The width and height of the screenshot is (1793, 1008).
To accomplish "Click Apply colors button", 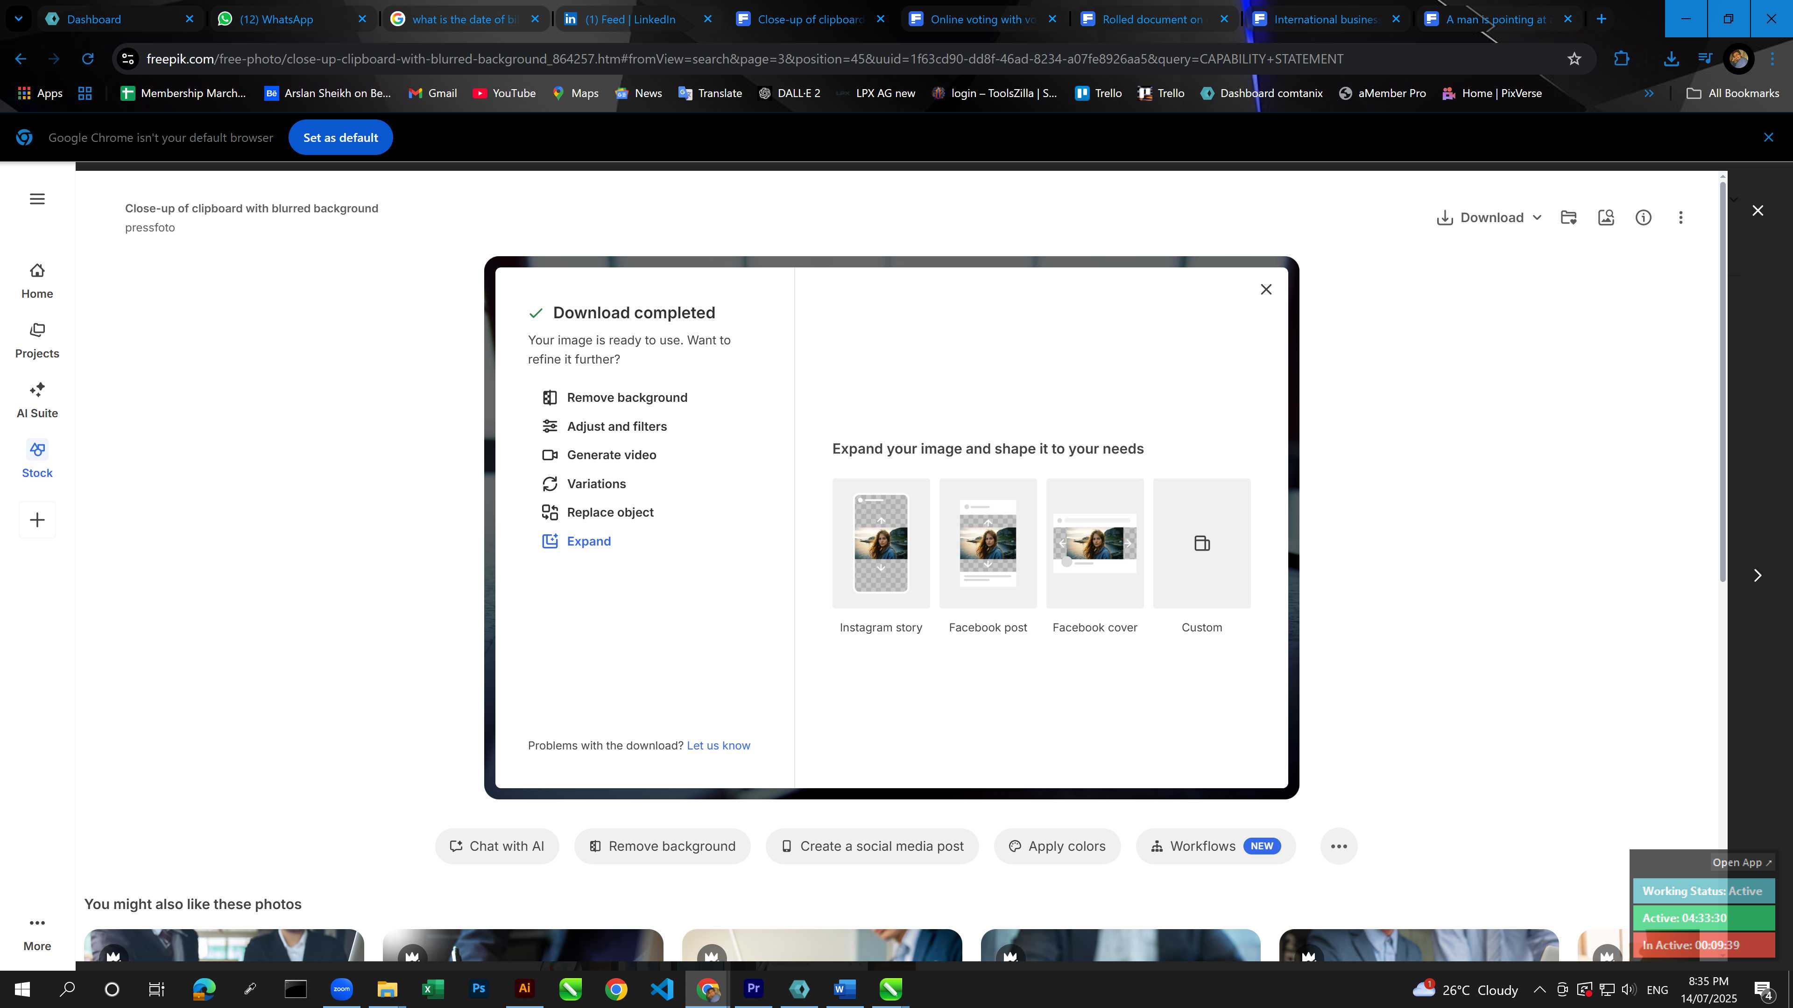I will [1057, 847].
